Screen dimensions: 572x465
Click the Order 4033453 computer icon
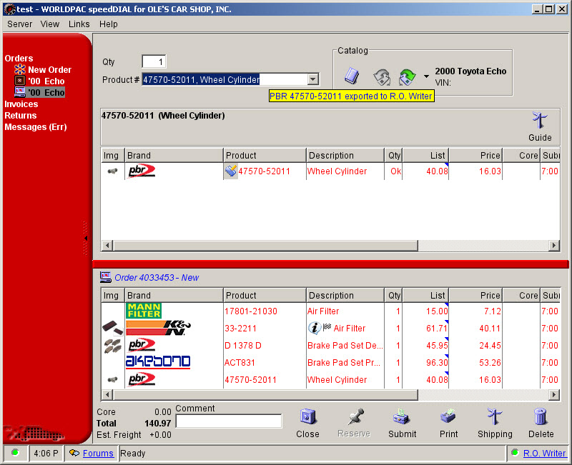click(105, 277)
